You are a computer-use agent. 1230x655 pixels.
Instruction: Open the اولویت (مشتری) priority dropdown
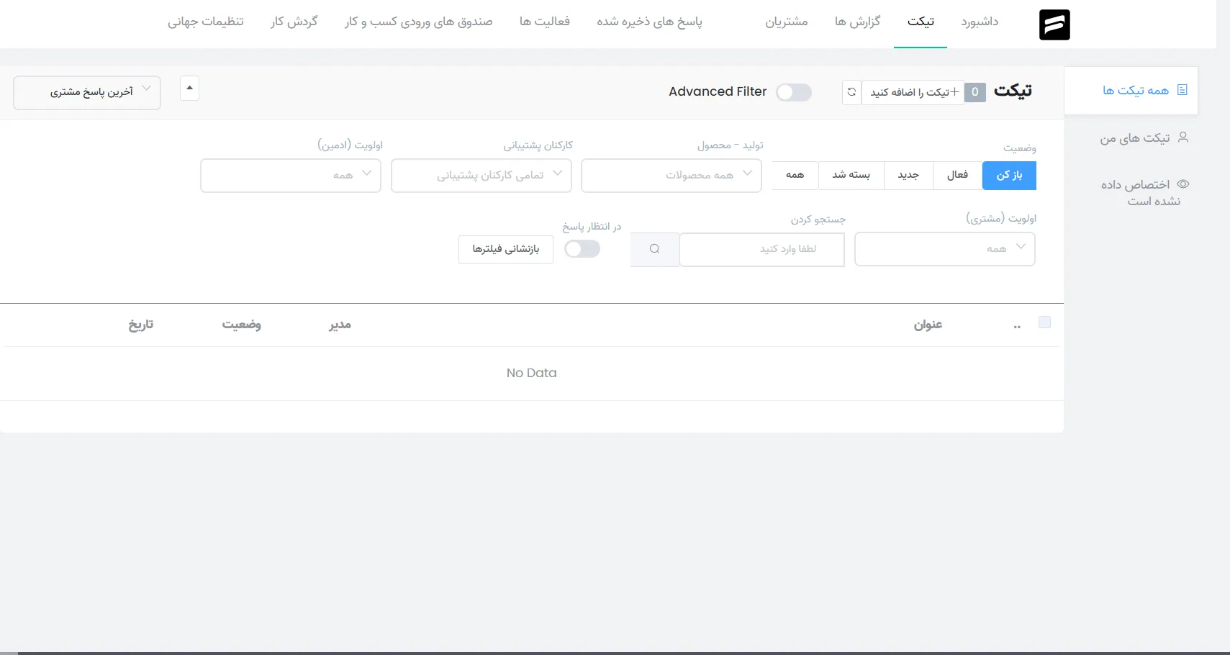point(945,249)
